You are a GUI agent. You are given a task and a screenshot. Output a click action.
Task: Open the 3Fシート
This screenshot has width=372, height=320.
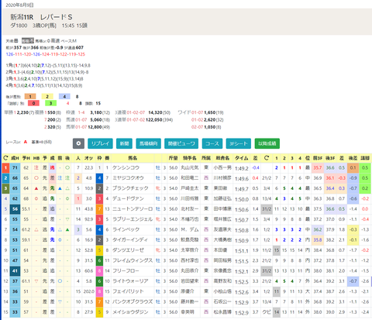[239, 143]
